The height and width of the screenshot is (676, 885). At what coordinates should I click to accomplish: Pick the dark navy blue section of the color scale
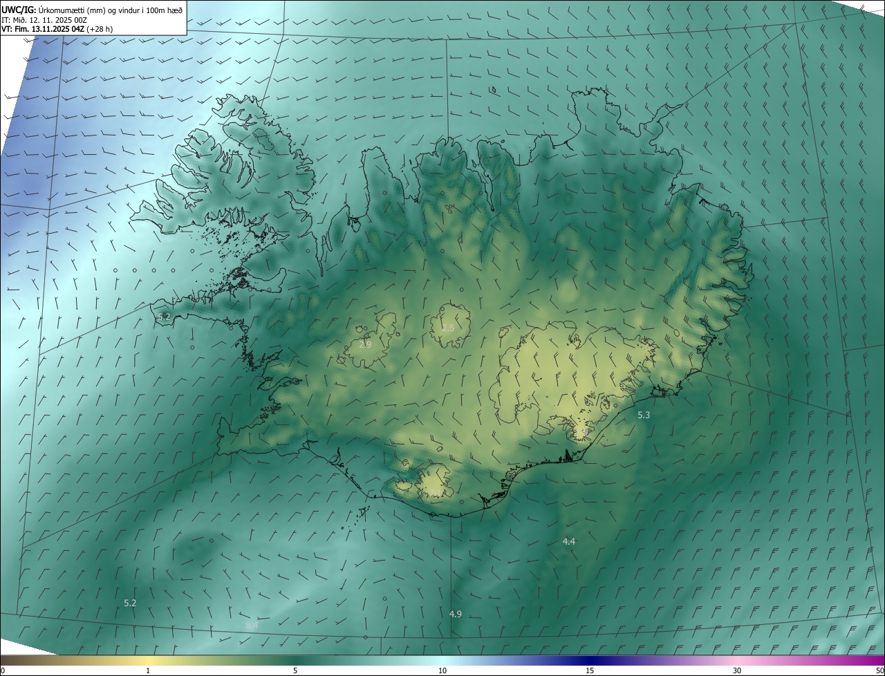(590, 660)
